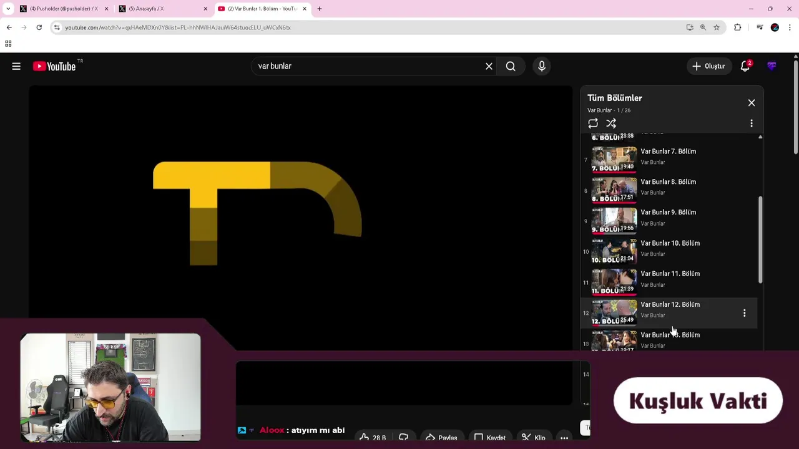The width and height of the screenshot is (799, 449).
Task: Toggle playlist loop icon
Action: tap(593, 123)
